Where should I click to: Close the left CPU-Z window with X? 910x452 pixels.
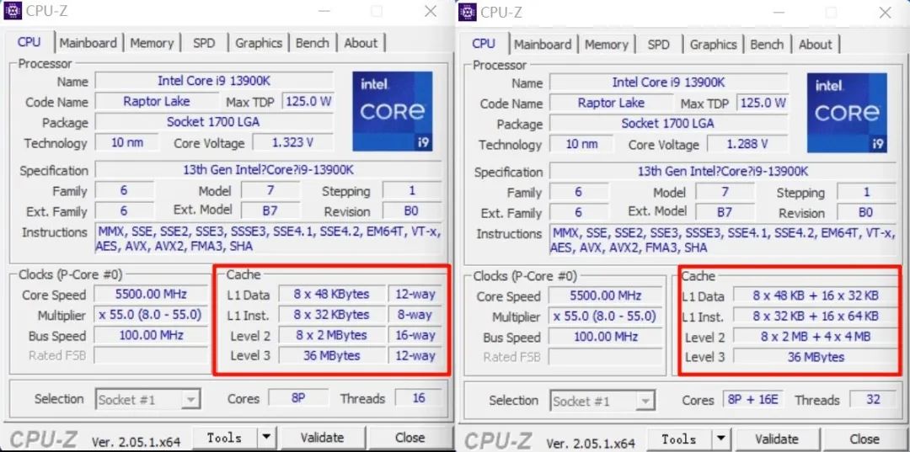click(x=430, y=11)
